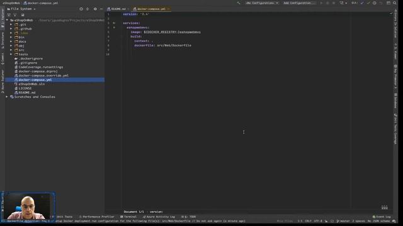This screenshot has height=226, width=403.
Task: Expand the .github folder
Action: [x=11, y=29]
